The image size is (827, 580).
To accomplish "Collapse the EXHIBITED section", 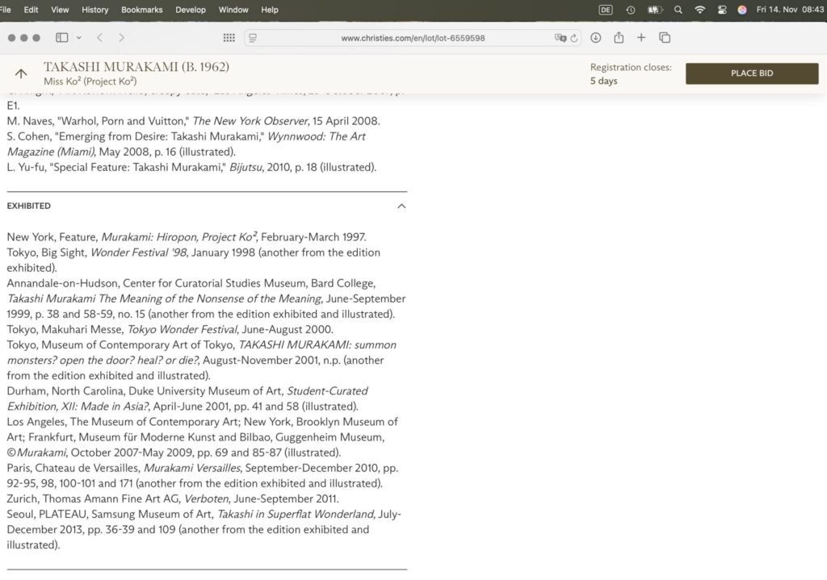I will tap(401, 207).
